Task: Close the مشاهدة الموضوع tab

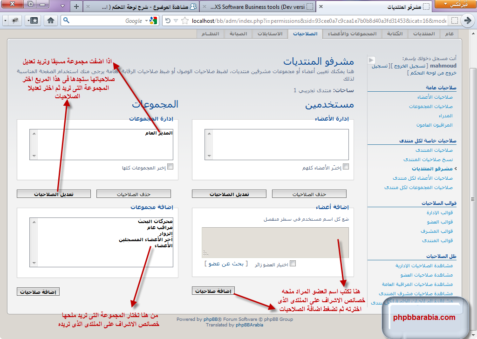Action: point(88,7)
